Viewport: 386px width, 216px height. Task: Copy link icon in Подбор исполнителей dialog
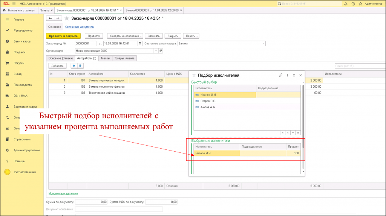click(x=280, y=75)
